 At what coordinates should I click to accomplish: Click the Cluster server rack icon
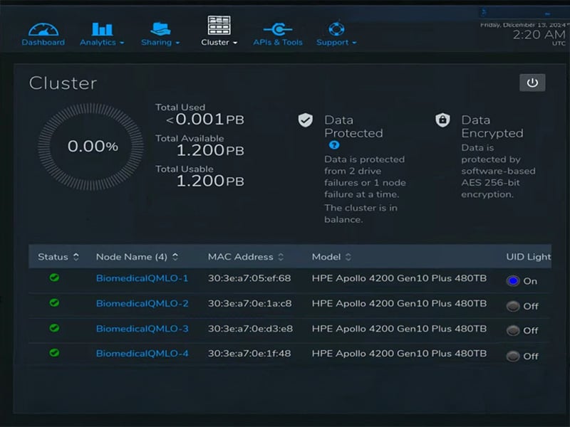click(x=219, y=26)
